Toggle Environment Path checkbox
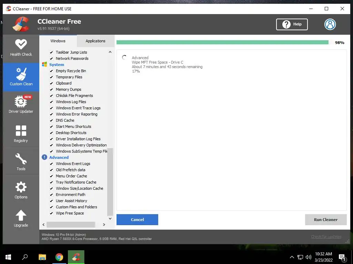 coord(51,195)
